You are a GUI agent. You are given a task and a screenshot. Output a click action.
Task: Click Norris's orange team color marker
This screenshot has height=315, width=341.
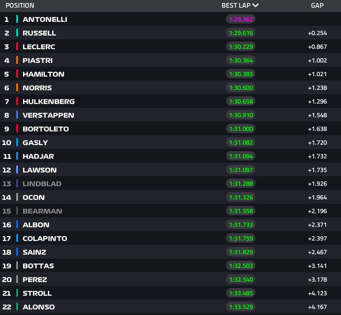tap(17, 88)
